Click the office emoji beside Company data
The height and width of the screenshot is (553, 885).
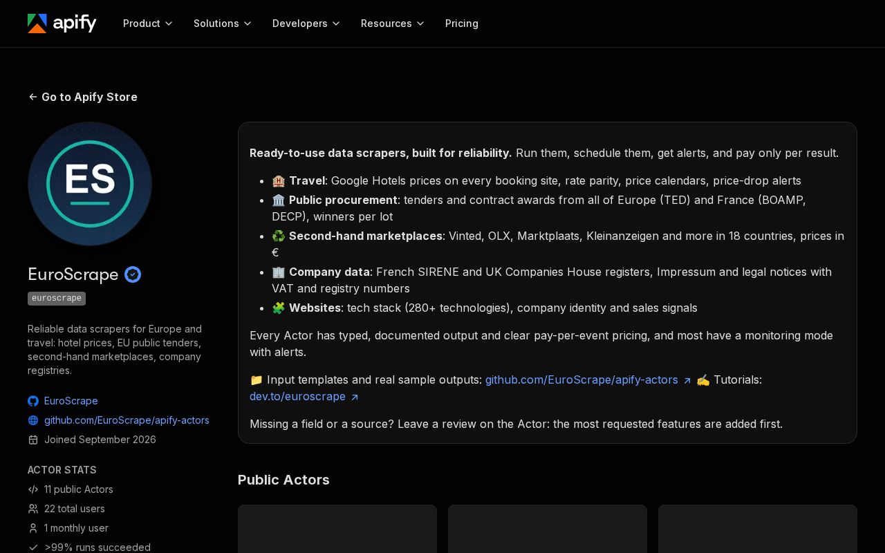279,272
